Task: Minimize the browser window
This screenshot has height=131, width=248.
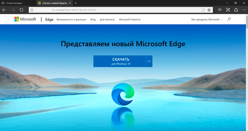Action: pos(227,3)
